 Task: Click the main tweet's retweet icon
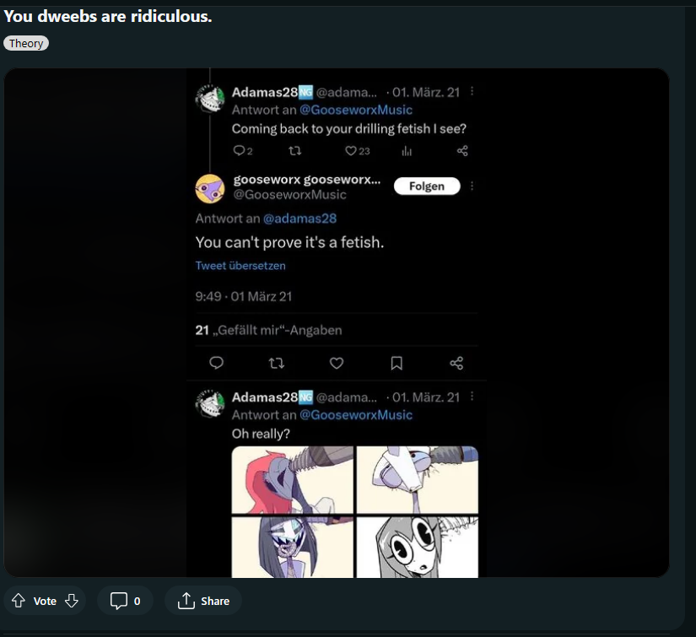(277, 363)
